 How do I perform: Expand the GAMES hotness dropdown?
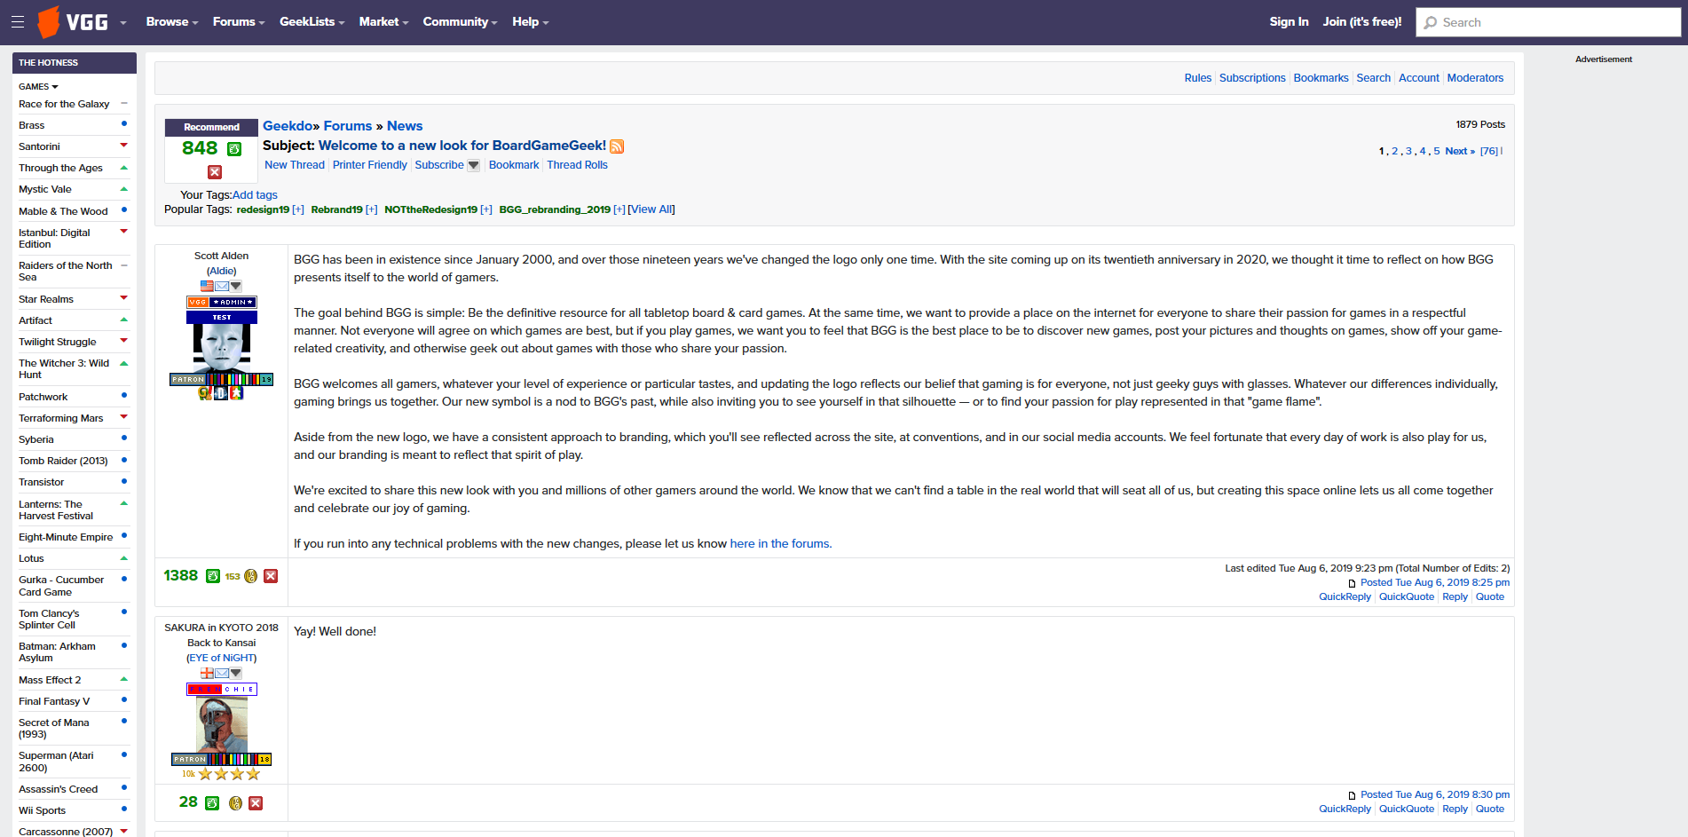[x=38, y=86]
